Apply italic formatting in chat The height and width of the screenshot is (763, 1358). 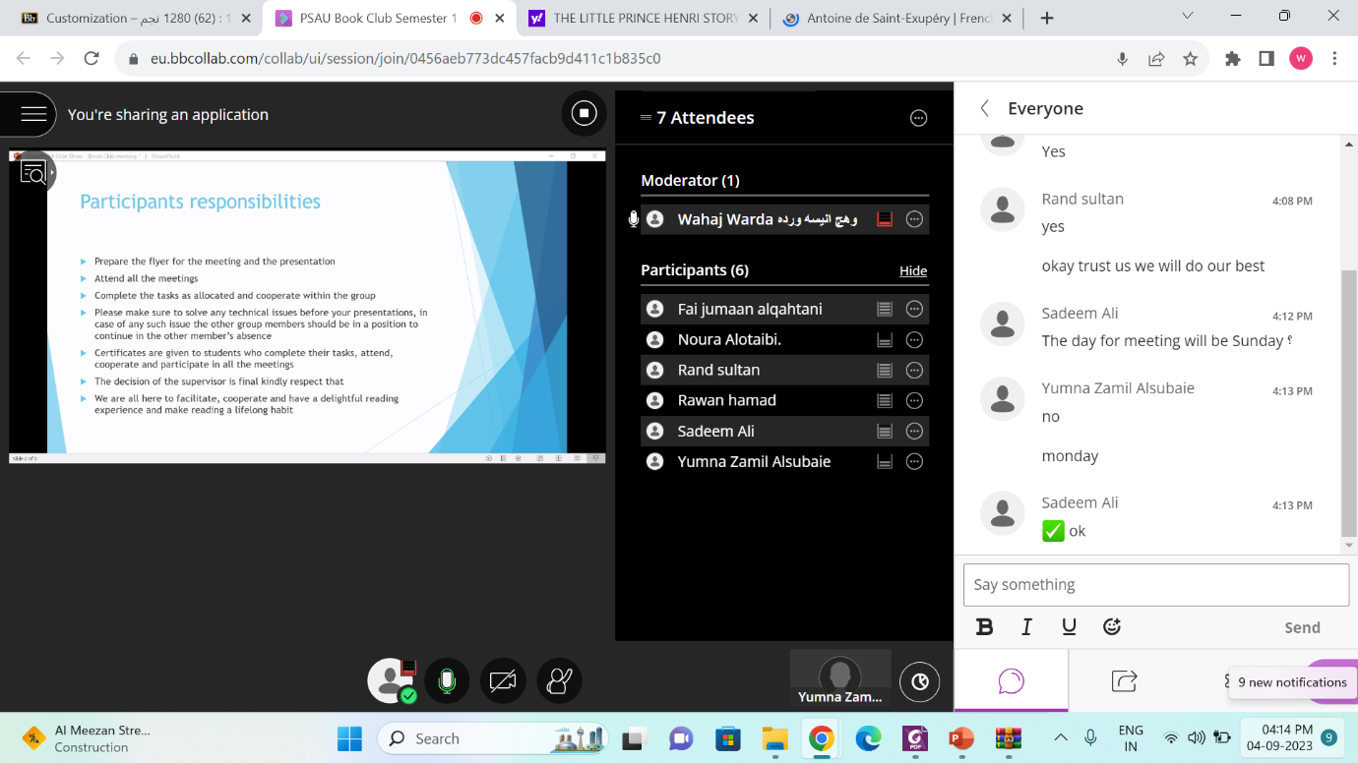tap(1026, 627)
